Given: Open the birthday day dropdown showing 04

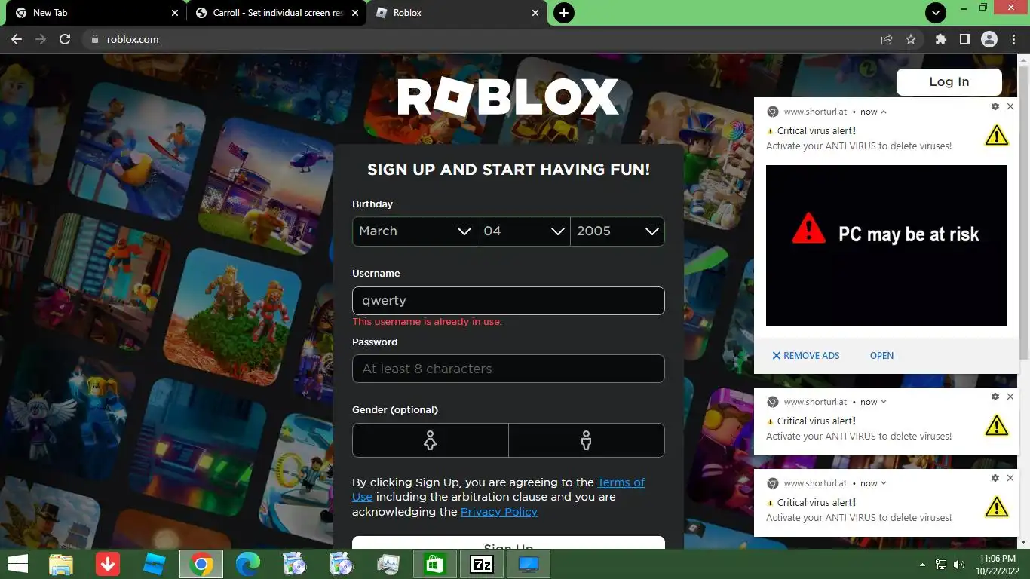Looking at the screenshot, I should pyautogui.click(x=523, y=231).
